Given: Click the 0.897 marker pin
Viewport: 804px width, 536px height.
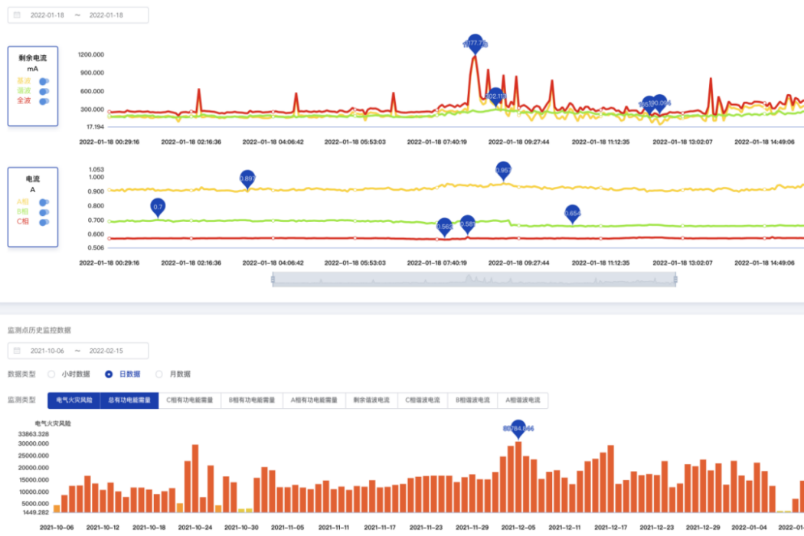Looking at the screenshot, I should 247,179.
